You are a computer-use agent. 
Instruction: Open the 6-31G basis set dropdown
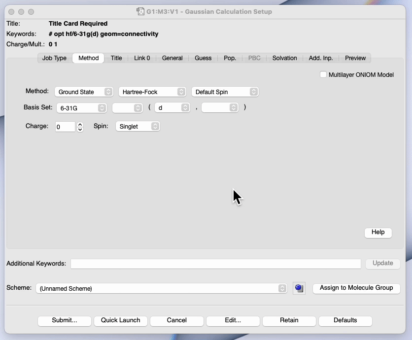tap(82, 108)
